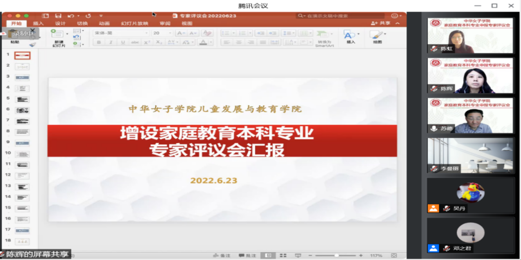Click the 共享 (Share) button

[x=381, y=23]
